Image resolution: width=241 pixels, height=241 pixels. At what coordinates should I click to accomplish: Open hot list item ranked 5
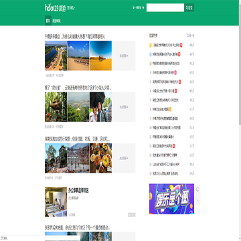point(165,82)
